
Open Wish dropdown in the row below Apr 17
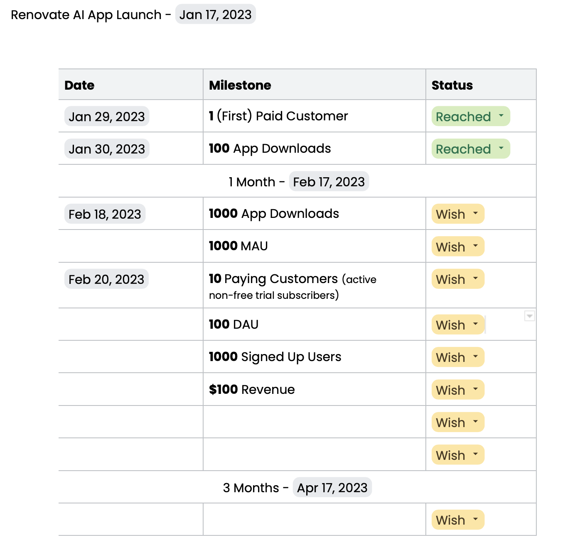coord(458,520)
